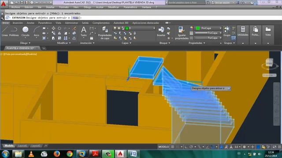Switch to the Anotar ribbon tab
This screenshot has height=158, width=282.
[x=30, y=23]
